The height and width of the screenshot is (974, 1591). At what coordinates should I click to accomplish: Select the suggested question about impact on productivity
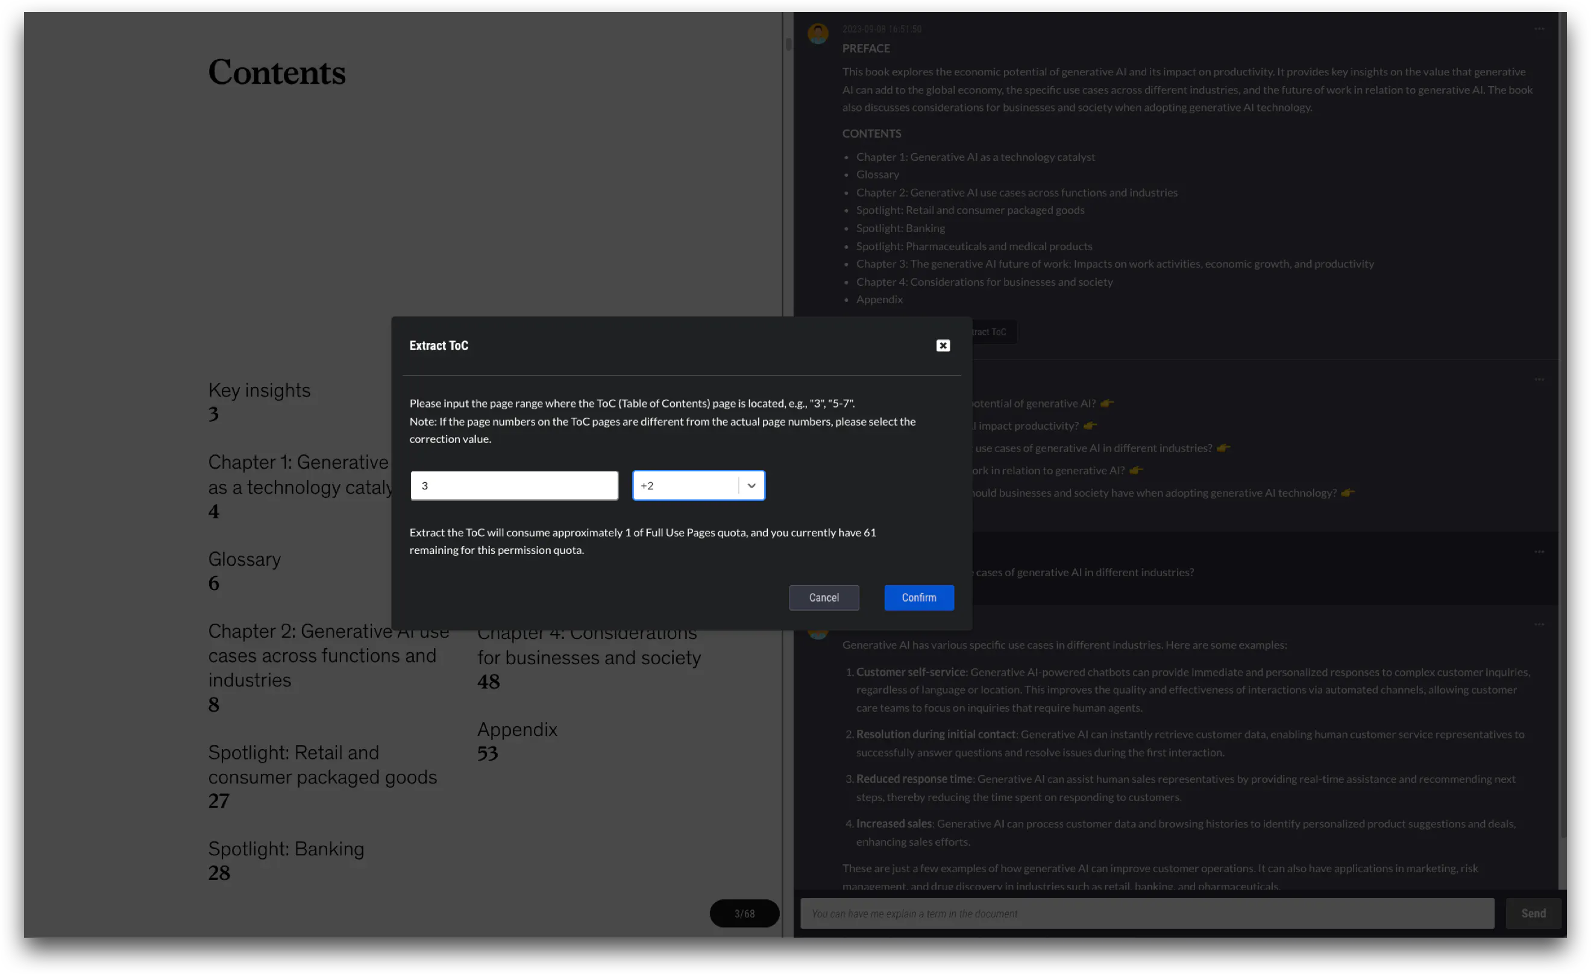pos(1026,426)
